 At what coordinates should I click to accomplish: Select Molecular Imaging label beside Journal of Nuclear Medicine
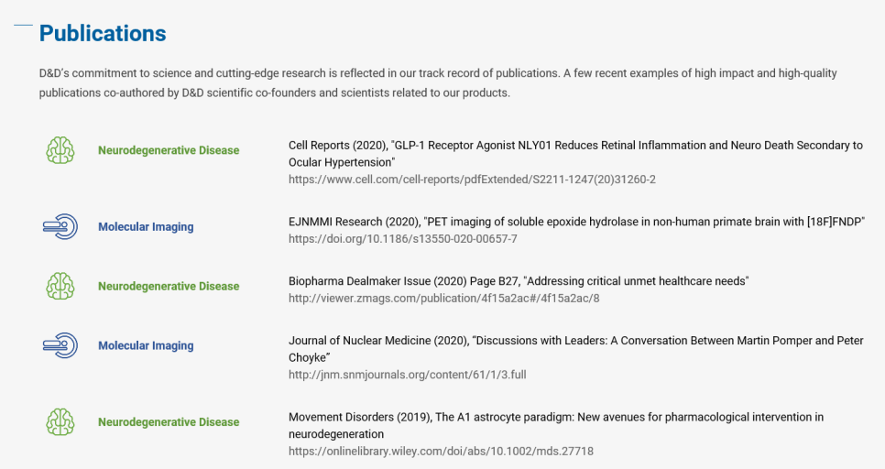[x=146, y=346]
